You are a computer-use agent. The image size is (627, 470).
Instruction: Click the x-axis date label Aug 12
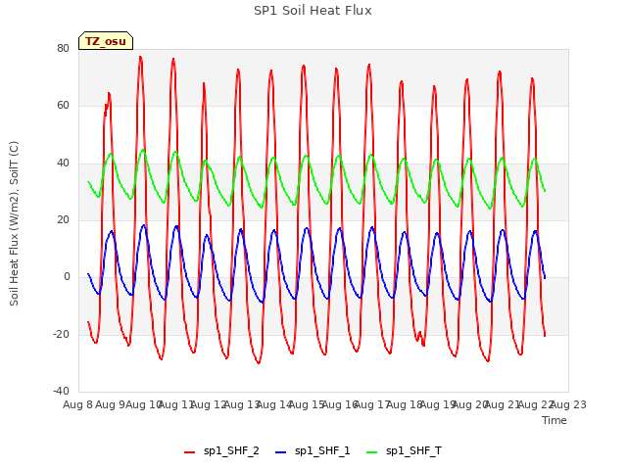209,404
